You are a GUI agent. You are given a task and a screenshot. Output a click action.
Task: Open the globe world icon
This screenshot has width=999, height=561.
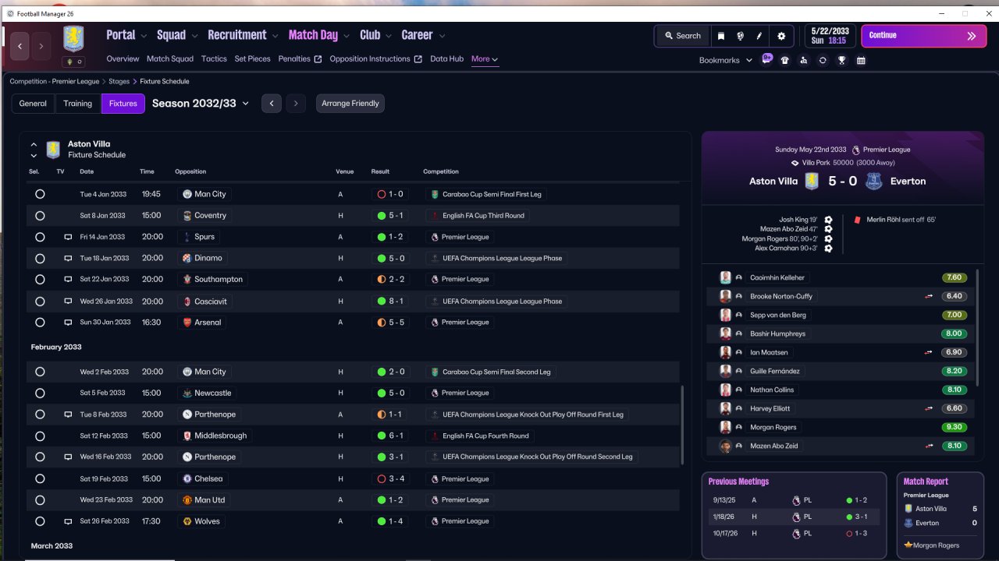740,36
